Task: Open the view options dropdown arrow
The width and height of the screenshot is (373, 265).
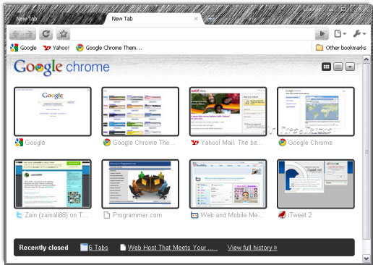Action: pos(350,67)
